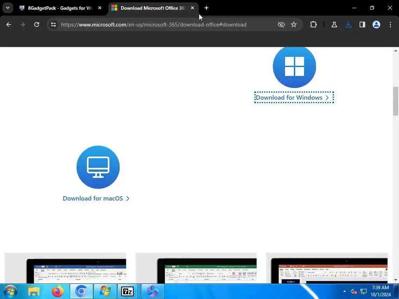Open the Microsoft 365 Copilot taskbar icon

[x=153, y=291]
